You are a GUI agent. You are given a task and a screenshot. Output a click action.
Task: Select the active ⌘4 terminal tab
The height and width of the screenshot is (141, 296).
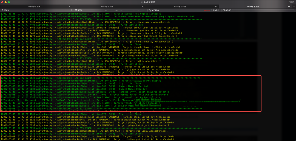click(255, 7)
